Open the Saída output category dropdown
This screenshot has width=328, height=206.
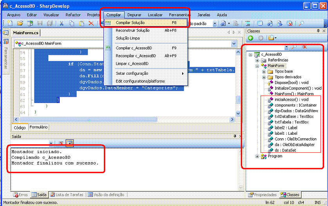[51, 143]
